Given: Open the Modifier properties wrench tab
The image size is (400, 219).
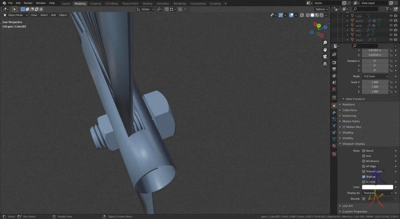Looking at the screenshot, I should (x=334, y=112).
